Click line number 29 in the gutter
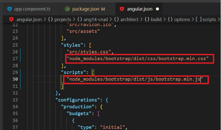This screenshot has height=130, width=221. (x=15, y=72)
